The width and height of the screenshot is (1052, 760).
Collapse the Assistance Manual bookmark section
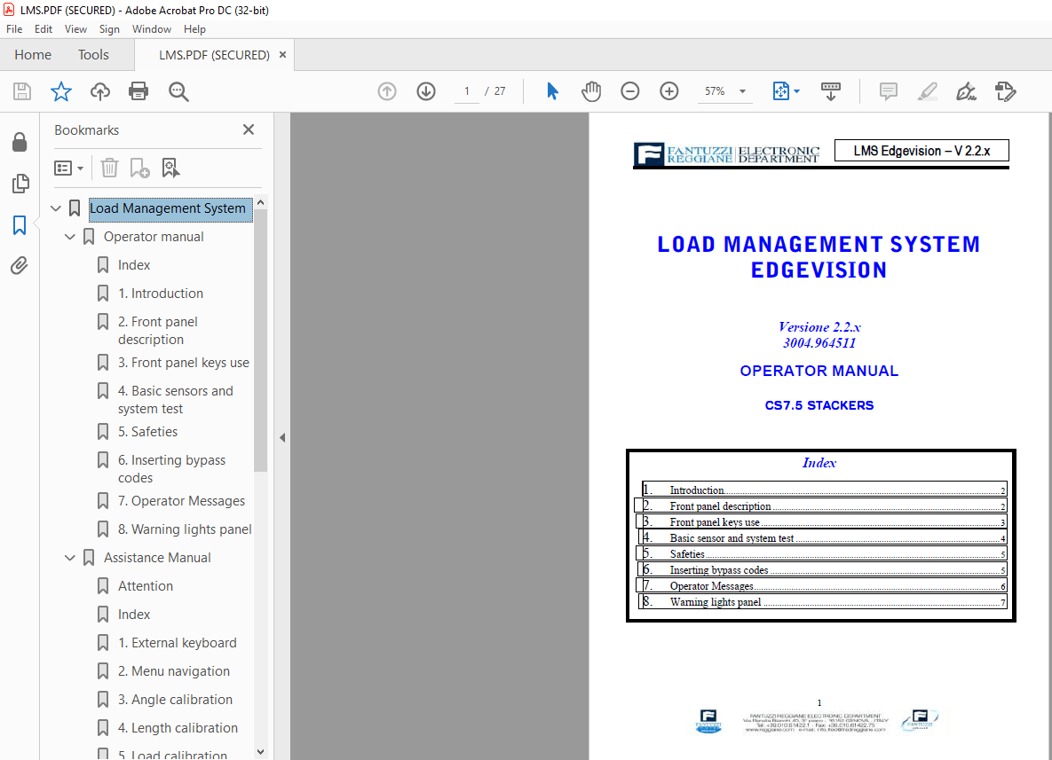coord(69,557)
